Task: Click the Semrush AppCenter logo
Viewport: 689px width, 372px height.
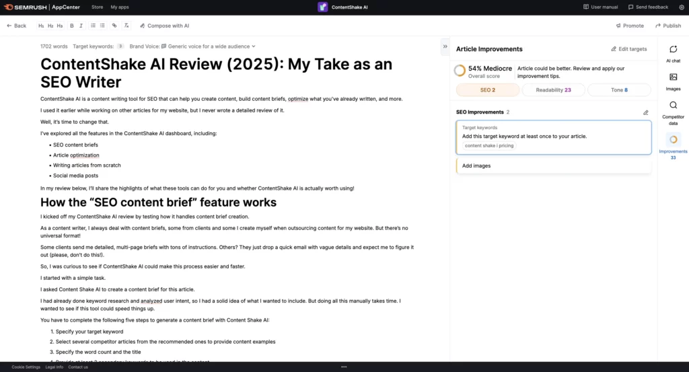Action: [x=42, y=7]
